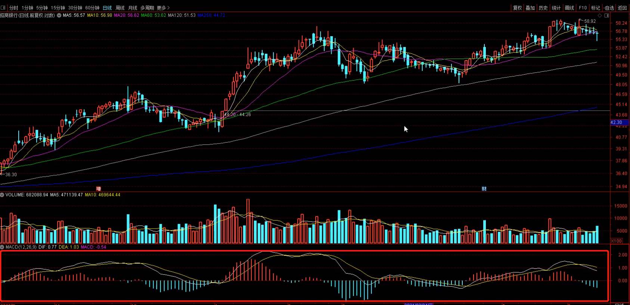
Task: Click the 标记 mark button
Action: click(x=596, y=8)
